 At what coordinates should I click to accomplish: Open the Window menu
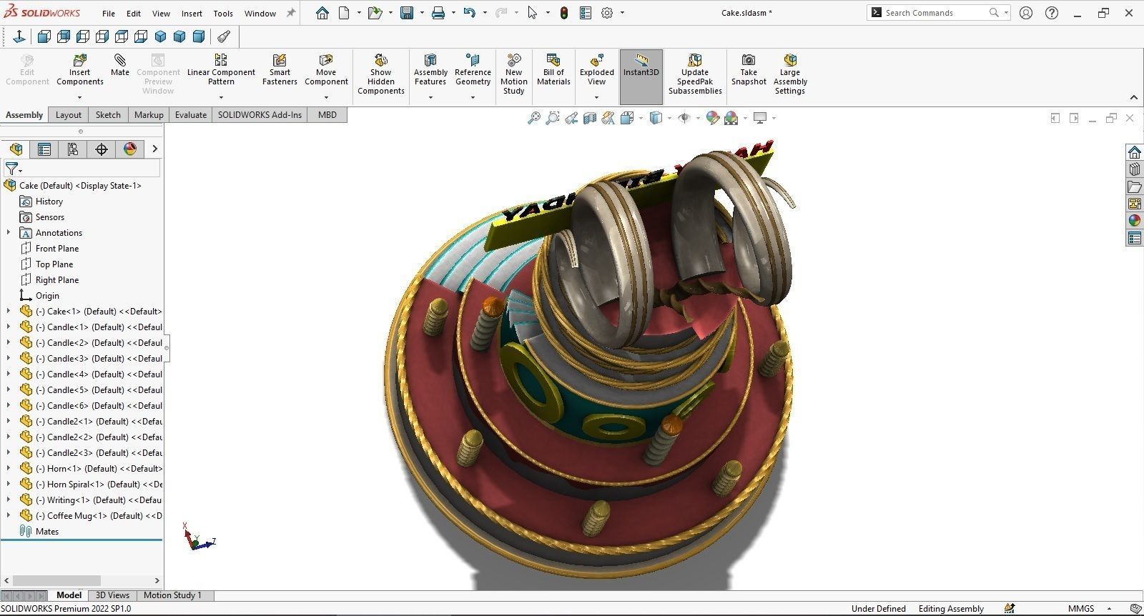click(x=260, y=13)
